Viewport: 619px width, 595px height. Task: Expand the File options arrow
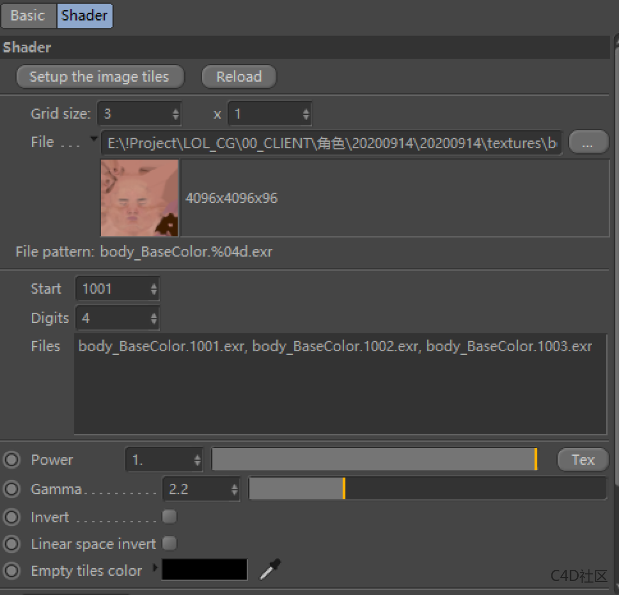(x=93, y=138)
